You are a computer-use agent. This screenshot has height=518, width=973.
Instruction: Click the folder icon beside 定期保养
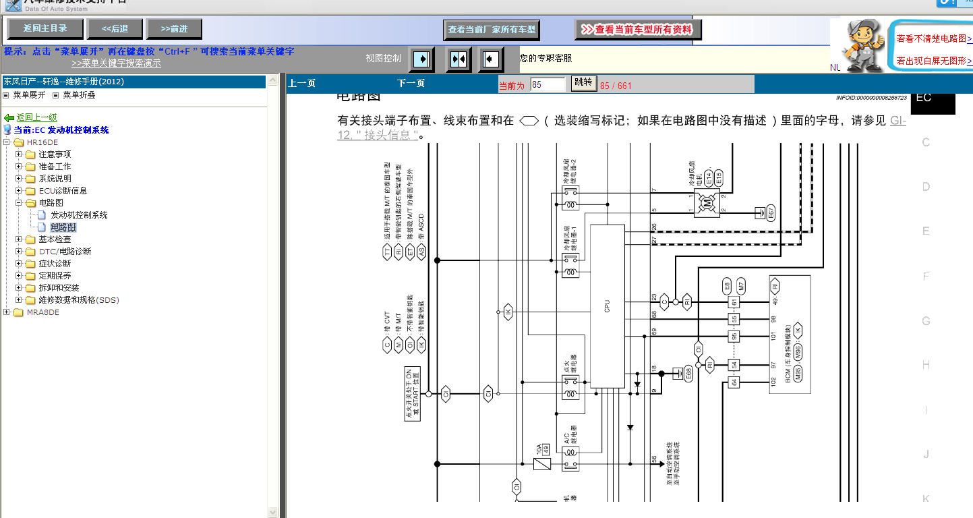[x=30, y=276]
